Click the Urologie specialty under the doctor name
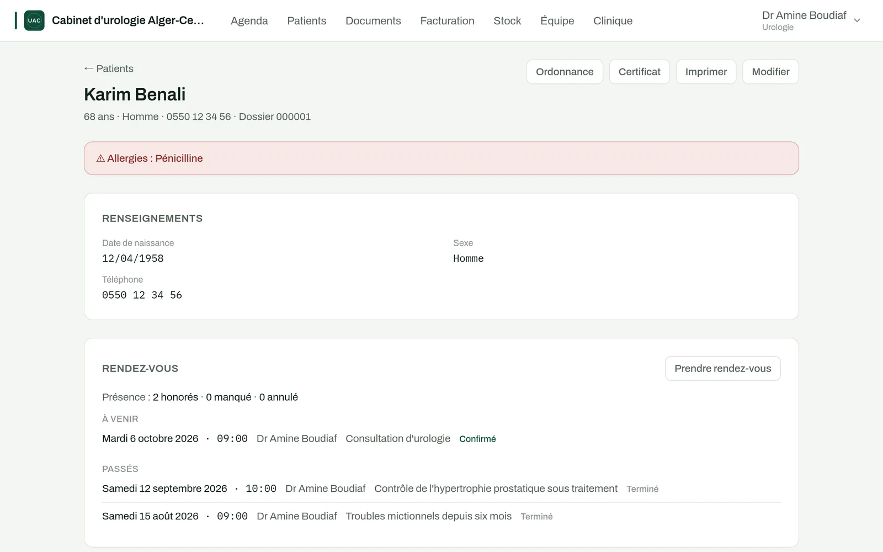883x552 pixels. (x=778, y=27)
